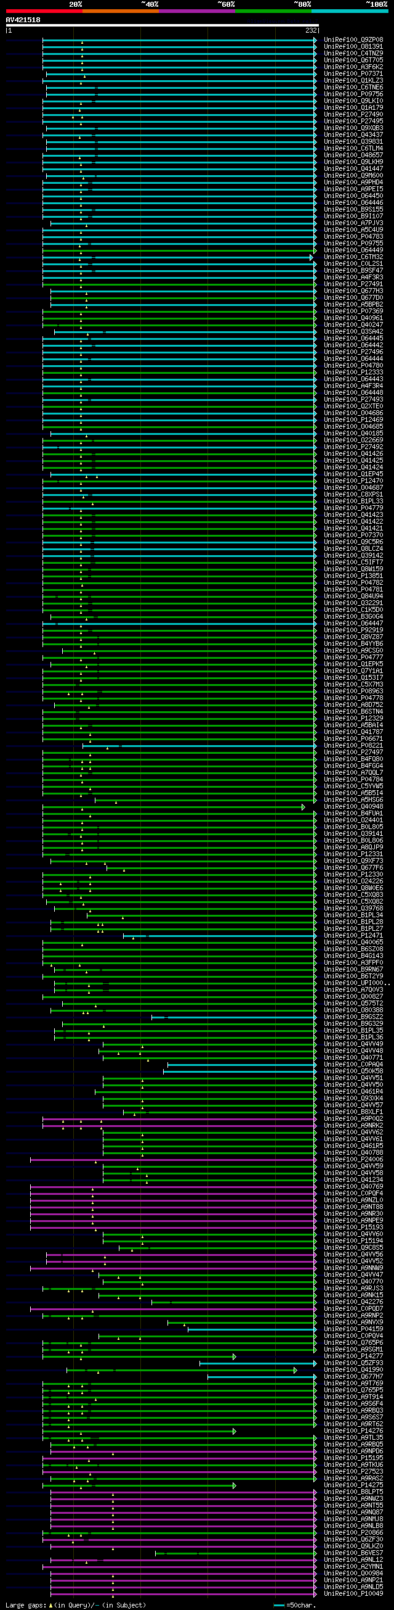Image resolution: width=394 pixels, height=1610 pixels.
Task: Select the UniRef100_Q39831 label
Action: pyautogui.click(x=353, y=142)
